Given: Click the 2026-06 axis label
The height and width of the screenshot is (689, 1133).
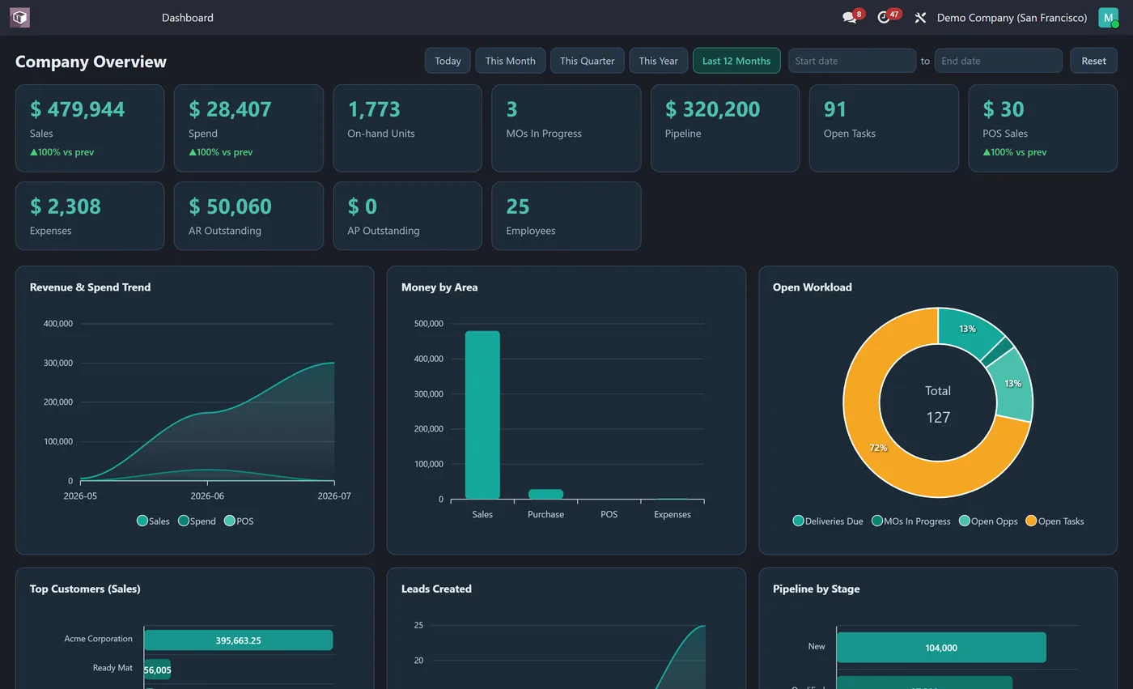Looking at the screenshot, I should pyautogui.click(x=207, y=495).
